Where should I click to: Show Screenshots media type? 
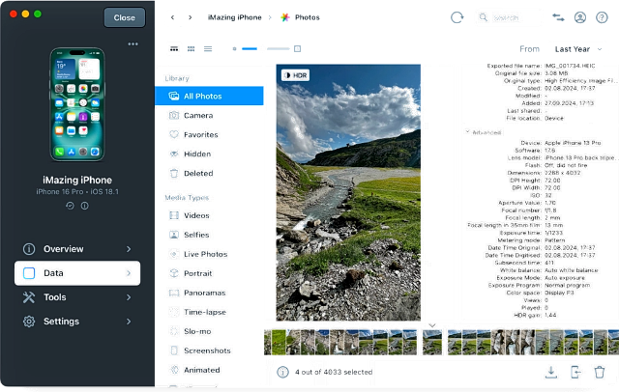click(x=209, y=350)
